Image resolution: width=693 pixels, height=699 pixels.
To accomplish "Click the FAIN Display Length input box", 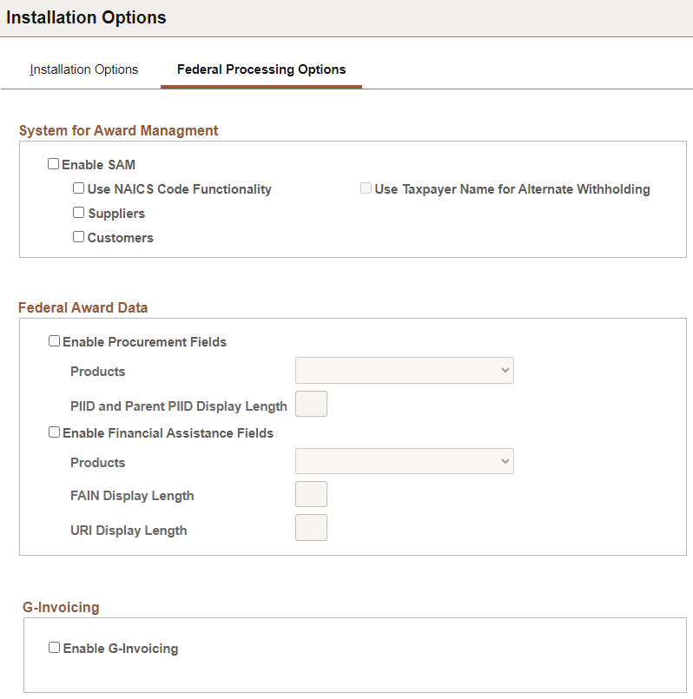I will click(311, 493).
